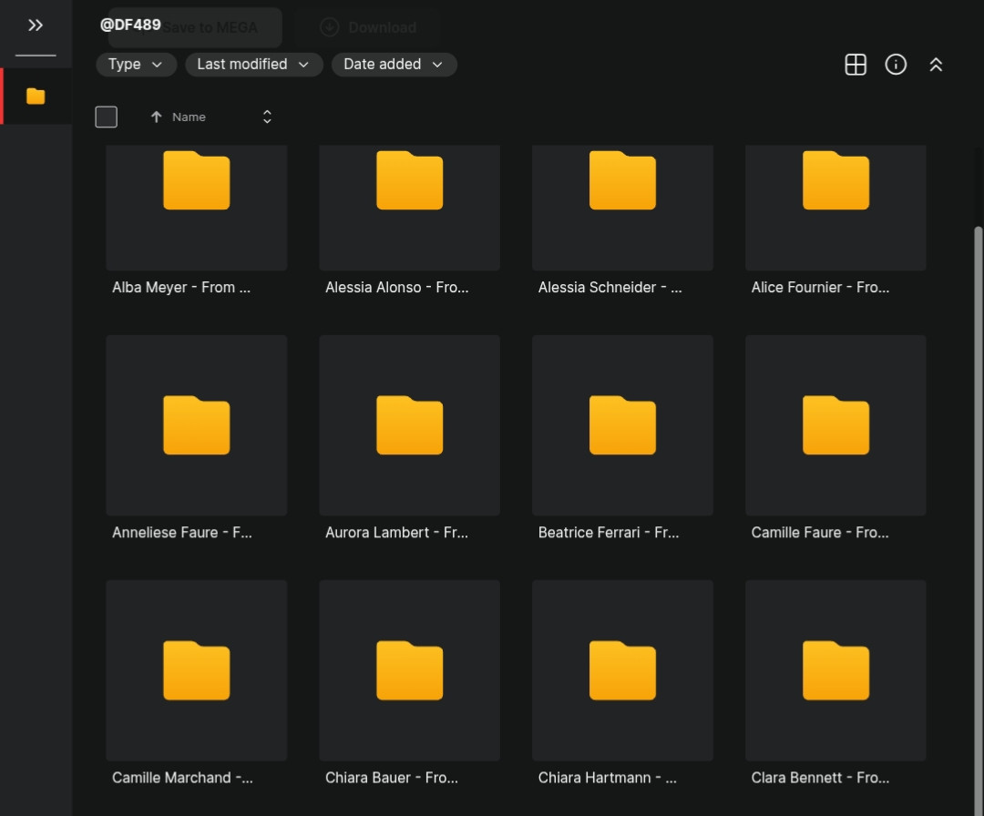984x816 pixels.
Task: Open Aurora Lambert folder icon
Action: click(x=410, y=425)
